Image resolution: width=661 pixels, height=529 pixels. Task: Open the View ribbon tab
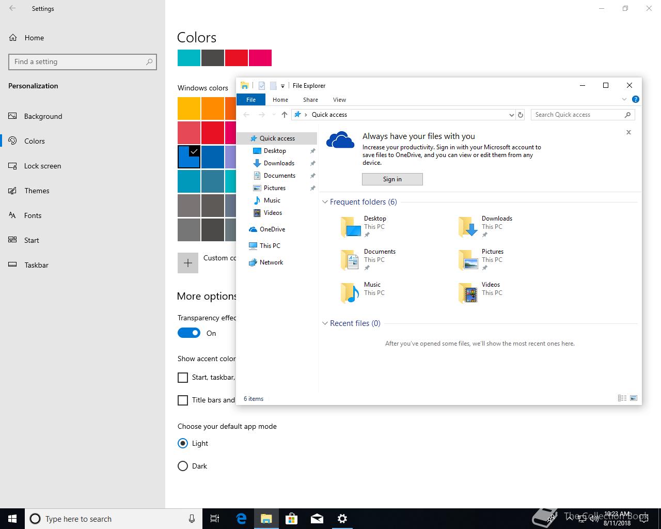(339, 100)
